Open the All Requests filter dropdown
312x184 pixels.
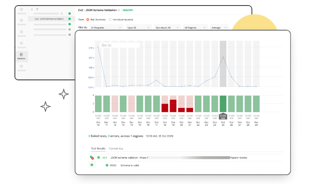click(x=106, y=28)
